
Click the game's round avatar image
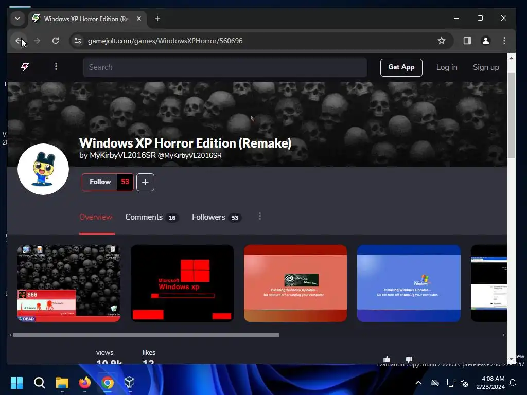(x=43, y=169)
